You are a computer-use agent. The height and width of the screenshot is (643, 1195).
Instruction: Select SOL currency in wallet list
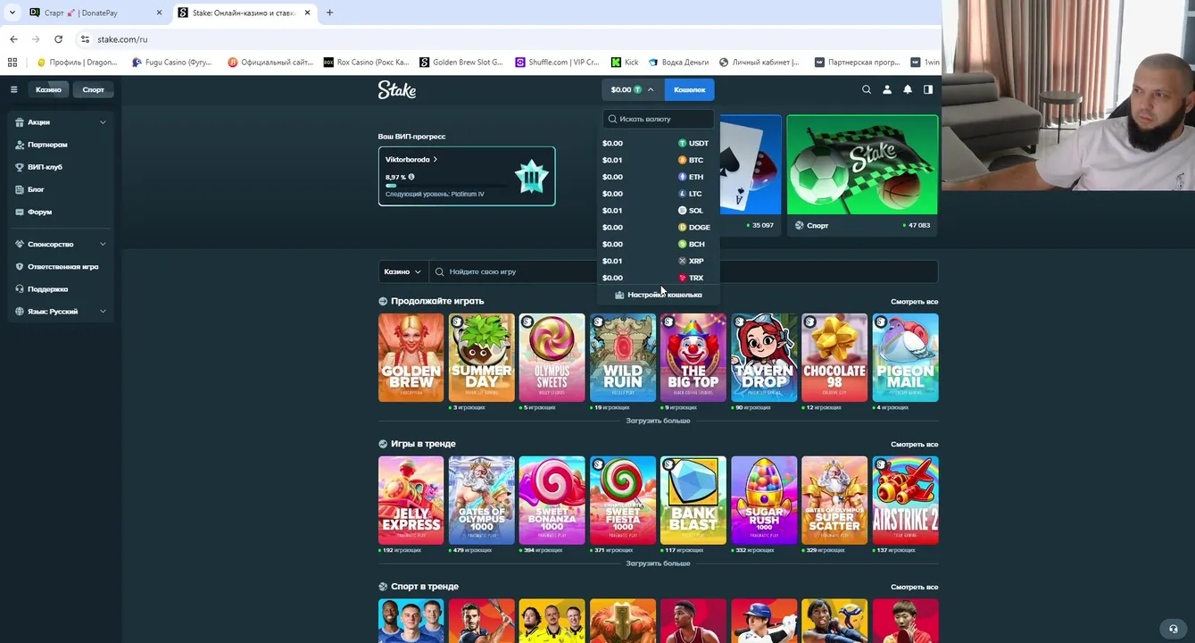pyautogui.click(x=658, y=211)
